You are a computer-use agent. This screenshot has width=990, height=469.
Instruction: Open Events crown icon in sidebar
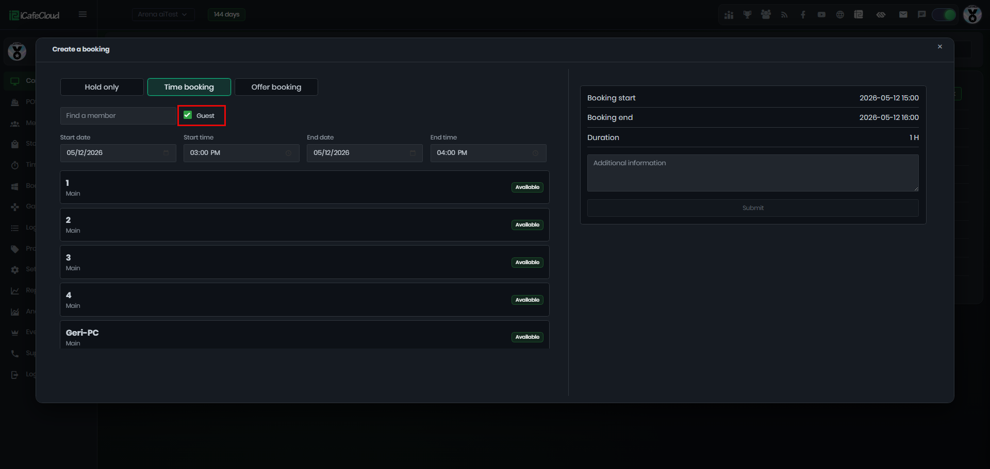(x=15, y=332)
